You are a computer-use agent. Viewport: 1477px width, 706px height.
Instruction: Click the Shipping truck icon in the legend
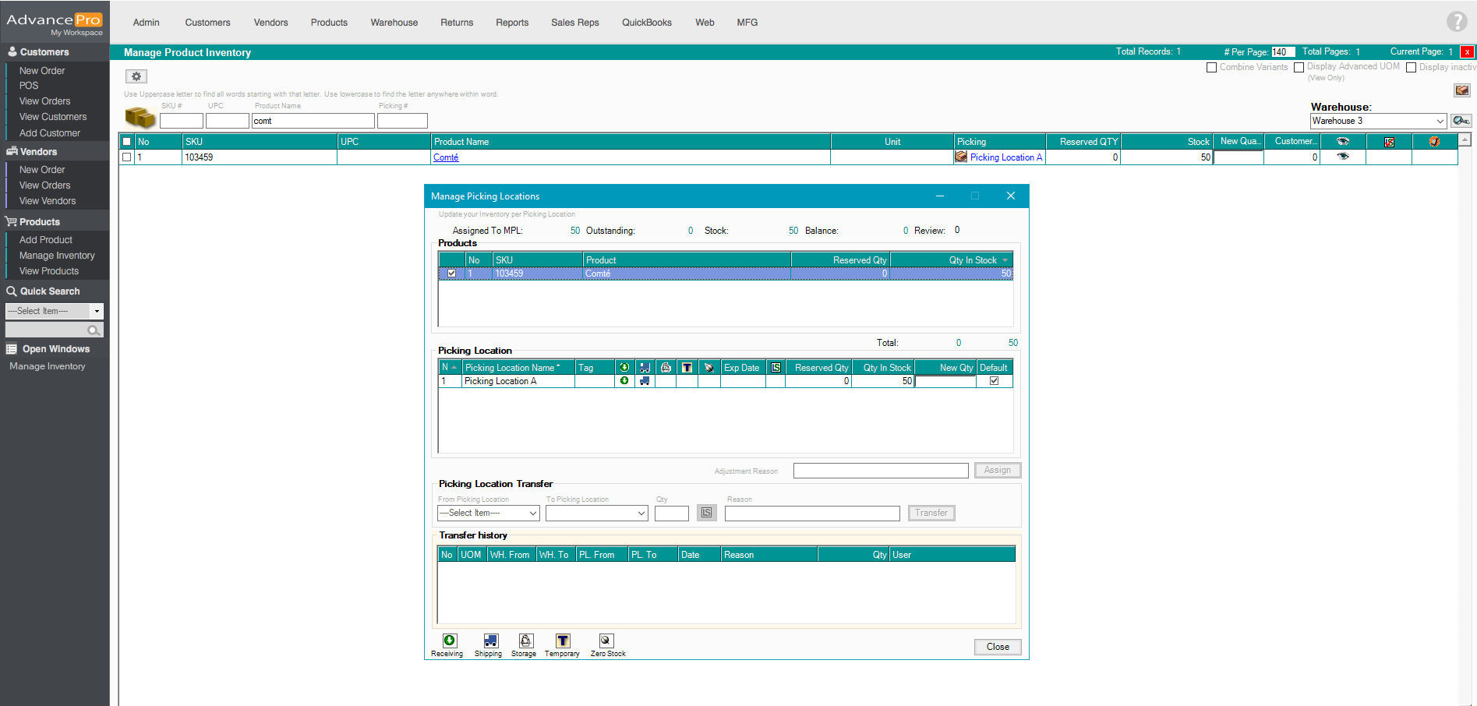click(490, 641)
